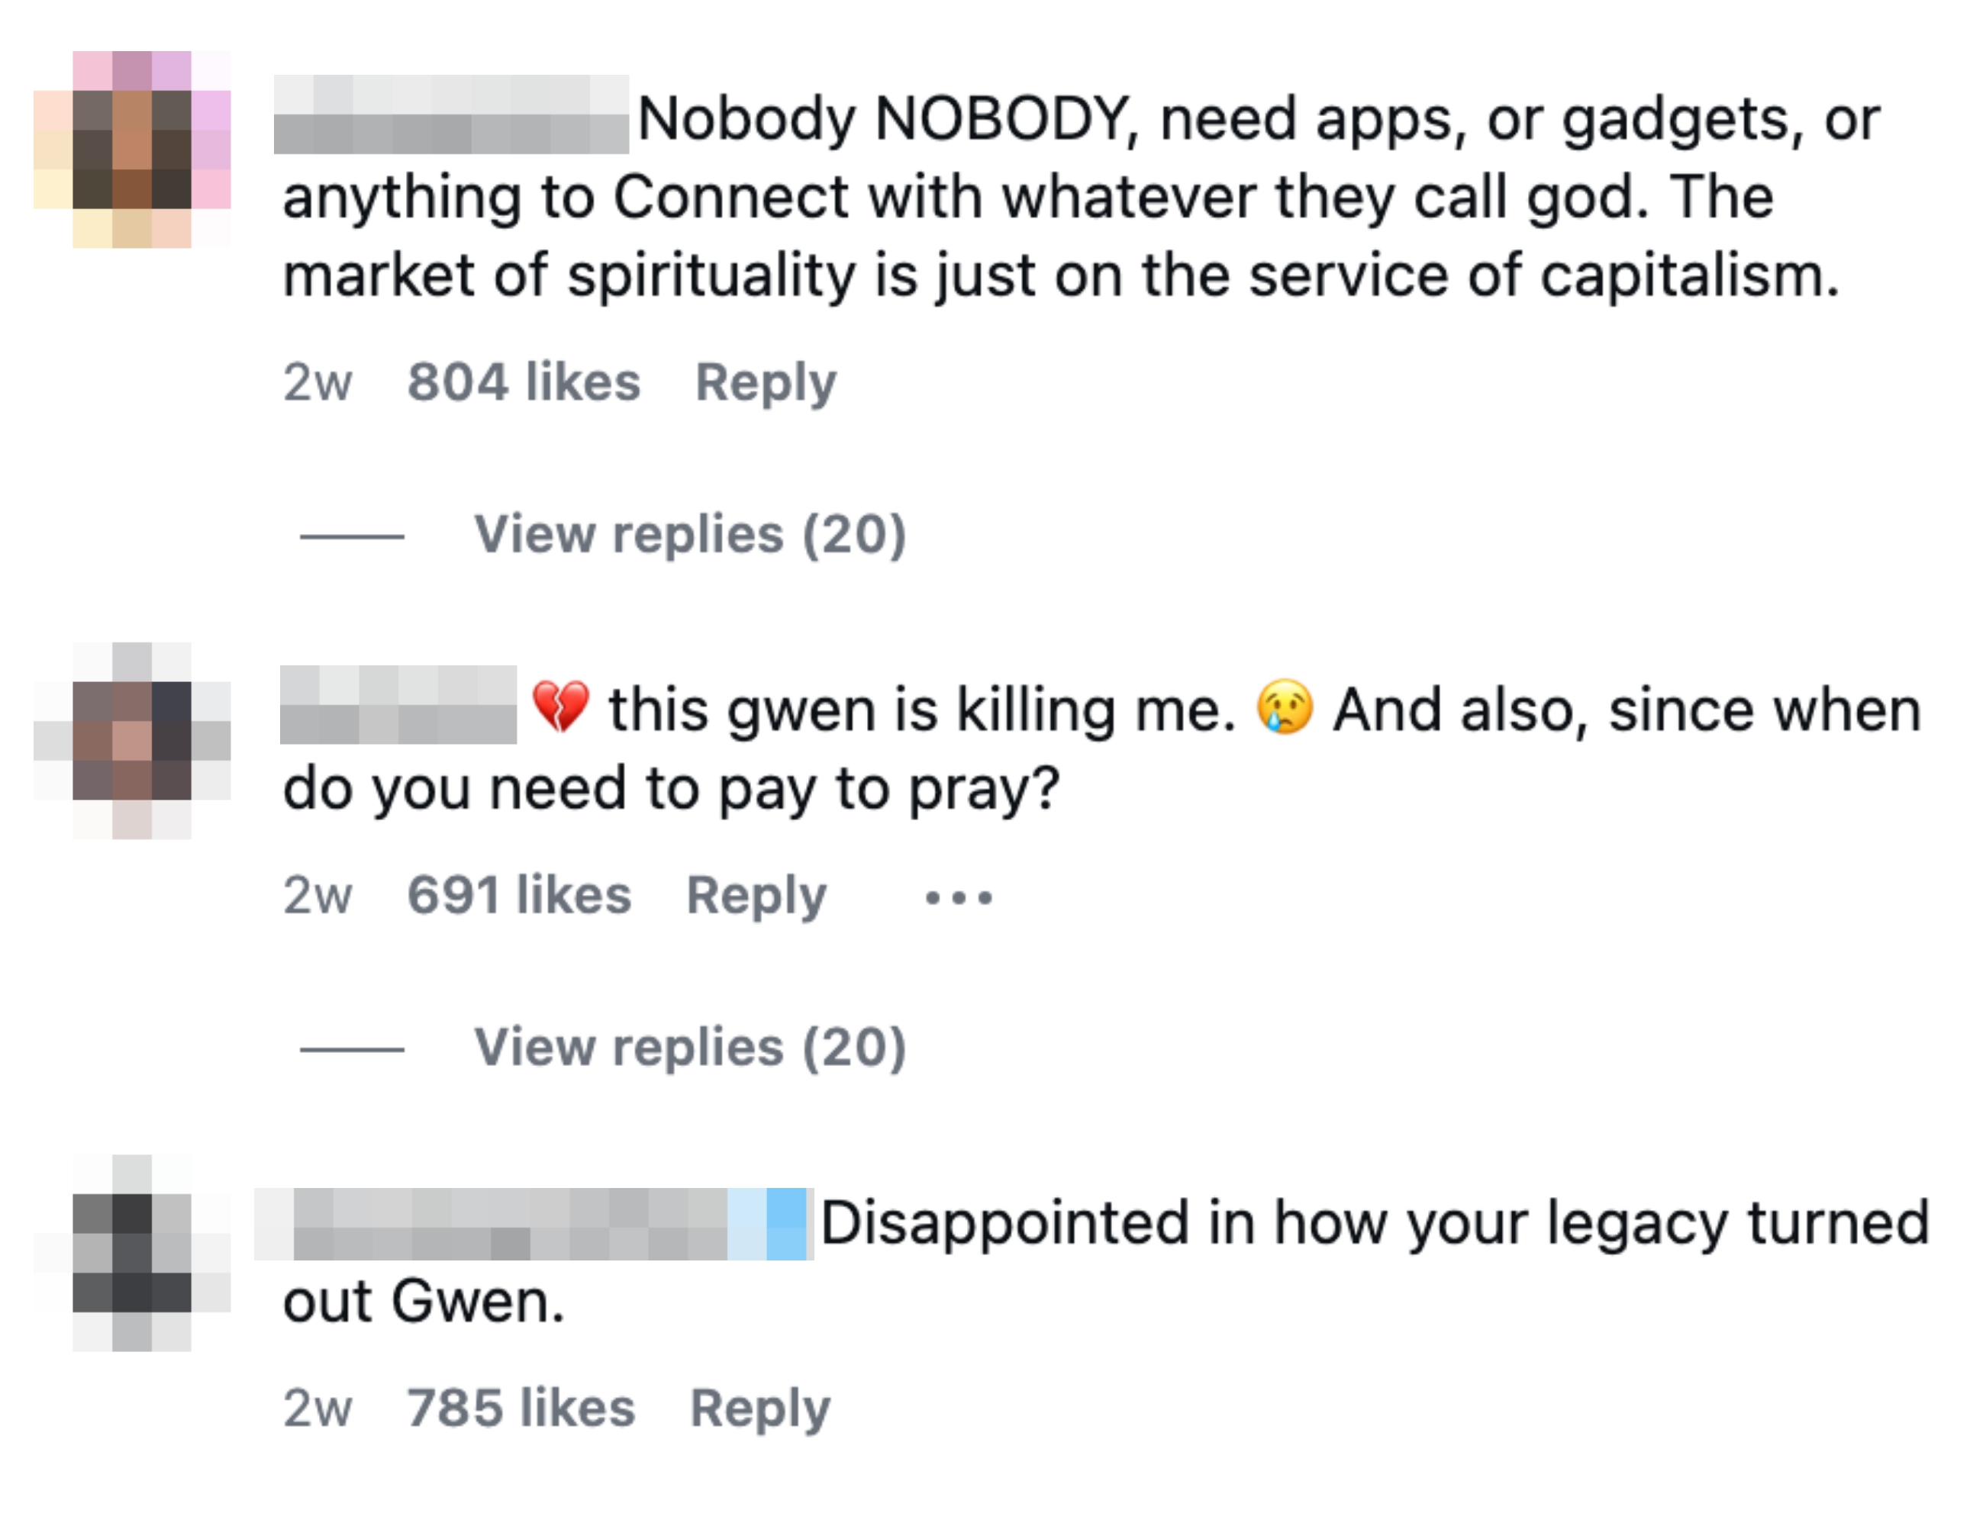Expand replies under the pay-to-pray comment
The height and width of the screenshot is (1526, 1970).
689,1047
